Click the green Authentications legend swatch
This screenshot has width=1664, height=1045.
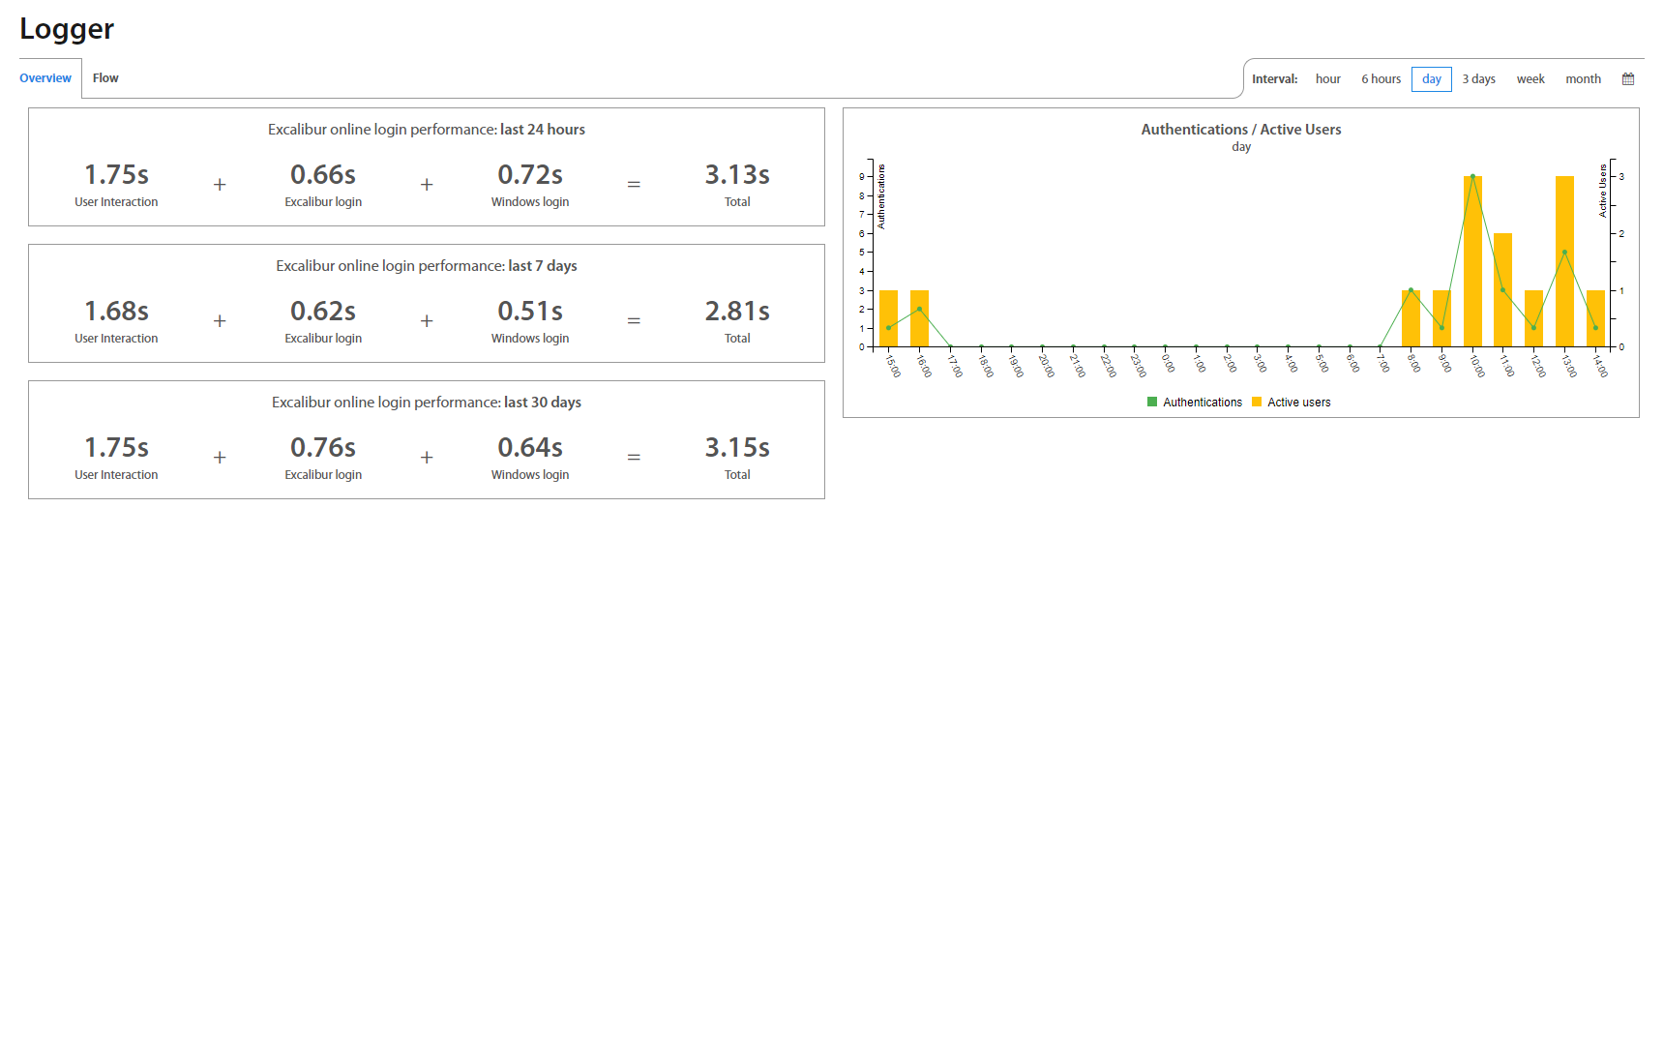(x=1152, y=402)
